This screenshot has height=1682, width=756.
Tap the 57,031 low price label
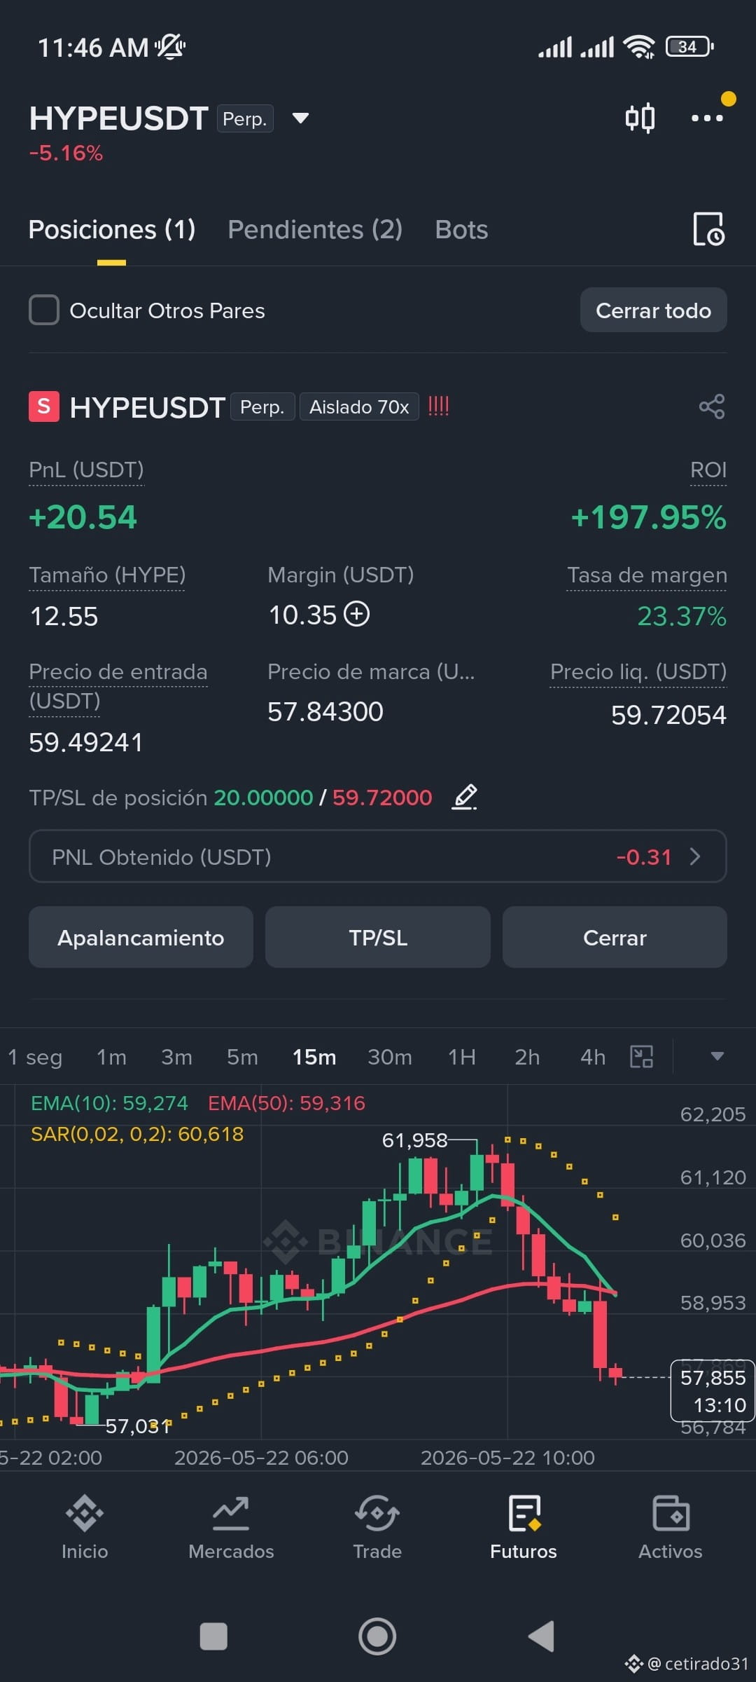pyautogui.click(x=139, y=1426)
